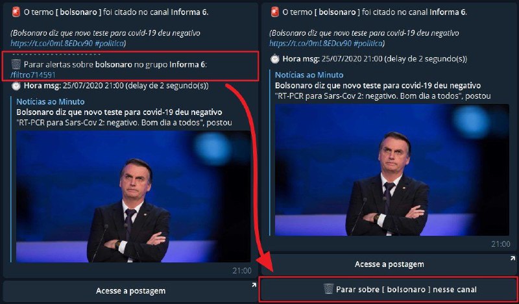Open 'Notícias ao Minuto' source in left preview
Viewport: 519px width, 304px height.
pos(51,102)
